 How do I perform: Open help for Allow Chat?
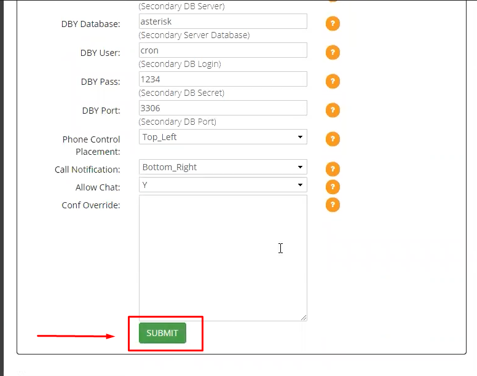click(333, 187)
